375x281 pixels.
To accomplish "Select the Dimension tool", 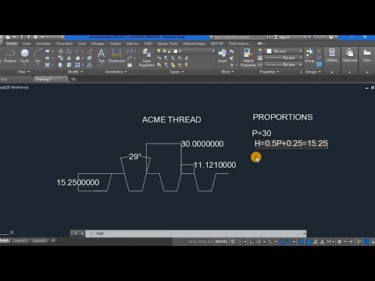I will click(x=116, y=56).
